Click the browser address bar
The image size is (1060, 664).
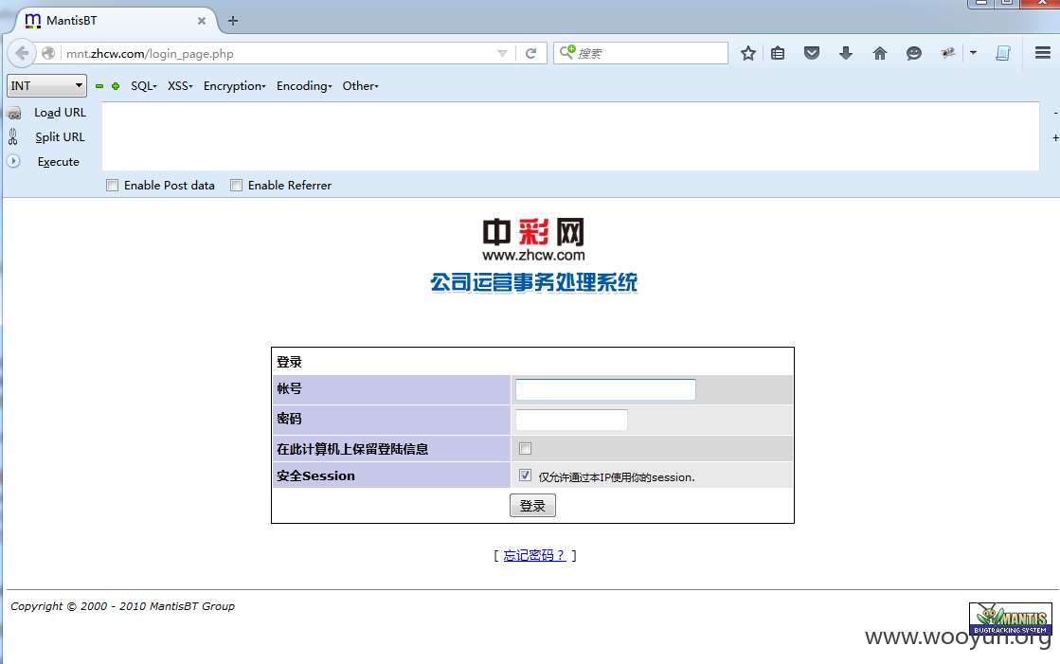coord(280,53)
